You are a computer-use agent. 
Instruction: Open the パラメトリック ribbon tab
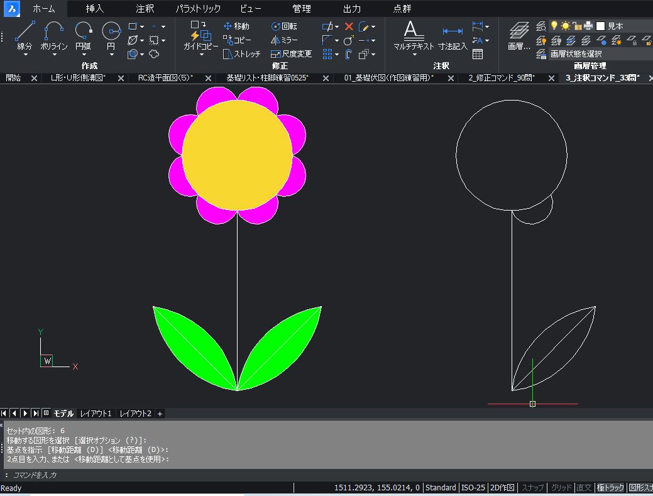[x=198, y=8]
